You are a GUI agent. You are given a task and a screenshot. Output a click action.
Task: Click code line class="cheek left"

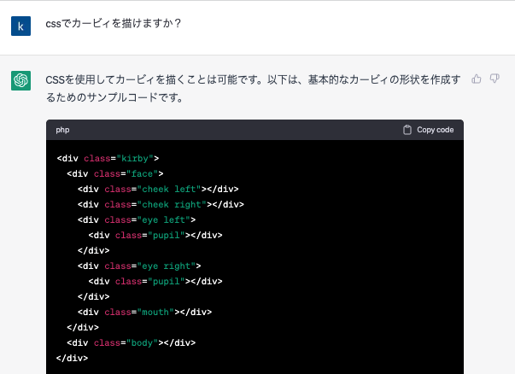pos(158,189)
